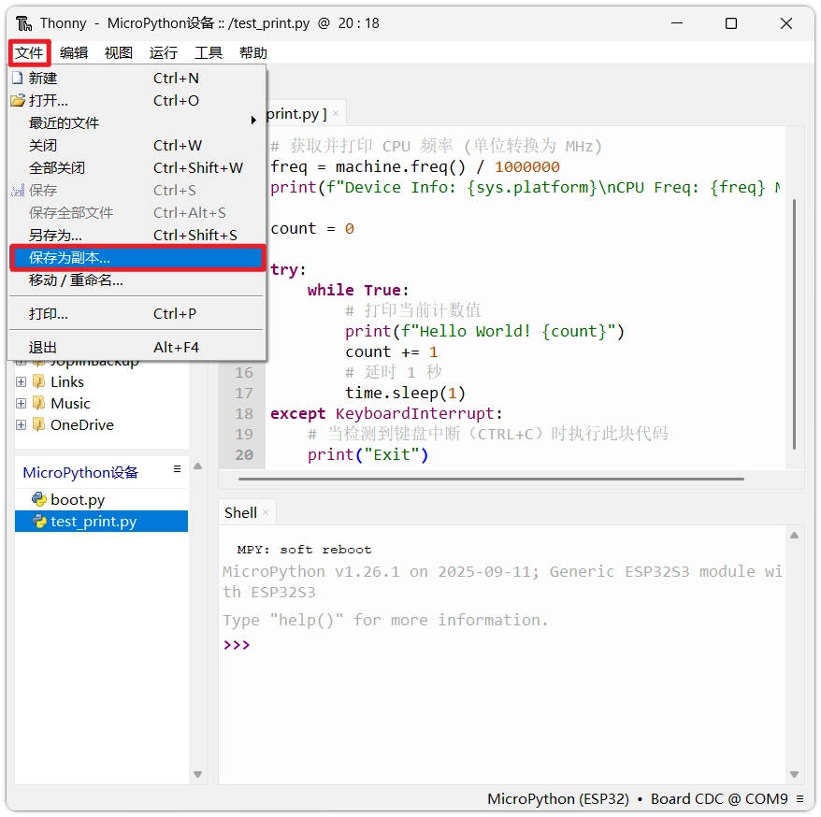Expand the Music folder tree node
The image size is (821, 817).
tap(21, 403)
